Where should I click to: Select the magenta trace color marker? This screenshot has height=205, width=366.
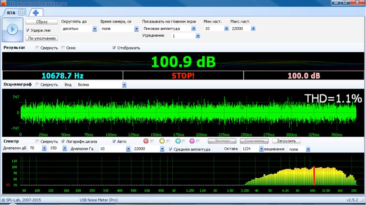192,141
